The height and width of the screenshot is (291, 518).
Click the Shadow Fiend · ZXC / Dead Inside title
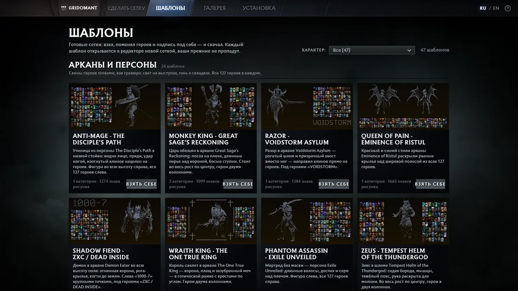101,253
